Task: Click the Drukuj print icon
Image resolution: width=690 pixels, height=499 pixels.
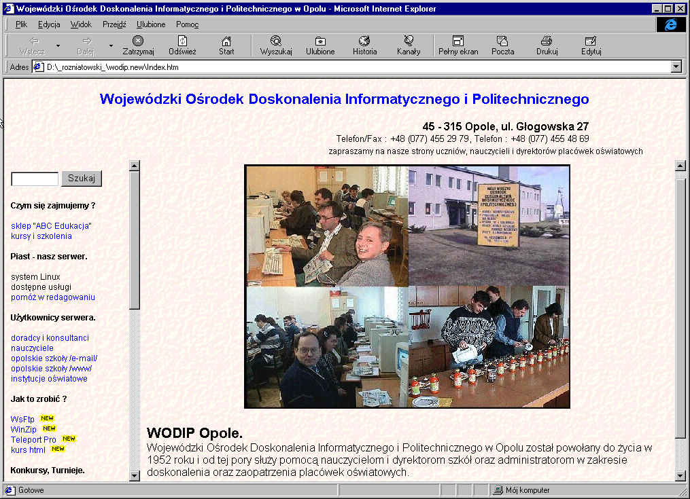Action: [x=547, y=41]
